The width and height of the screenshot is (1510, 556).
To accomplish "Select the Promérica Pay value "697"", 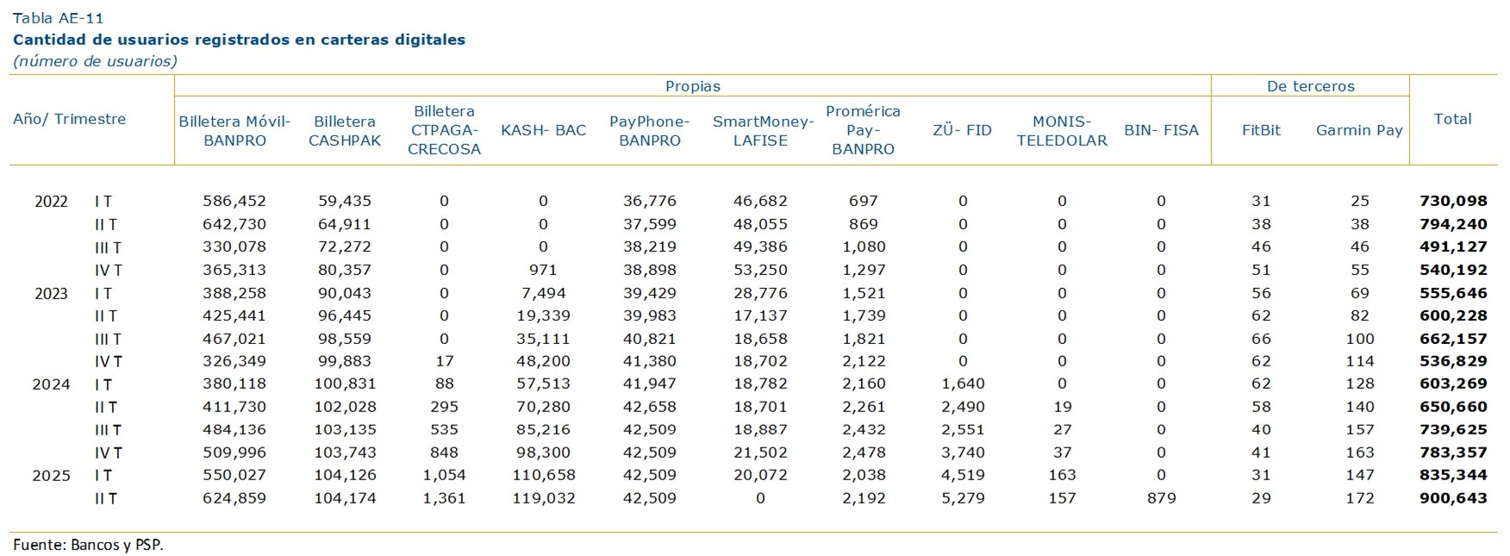I will click(863, 201).
